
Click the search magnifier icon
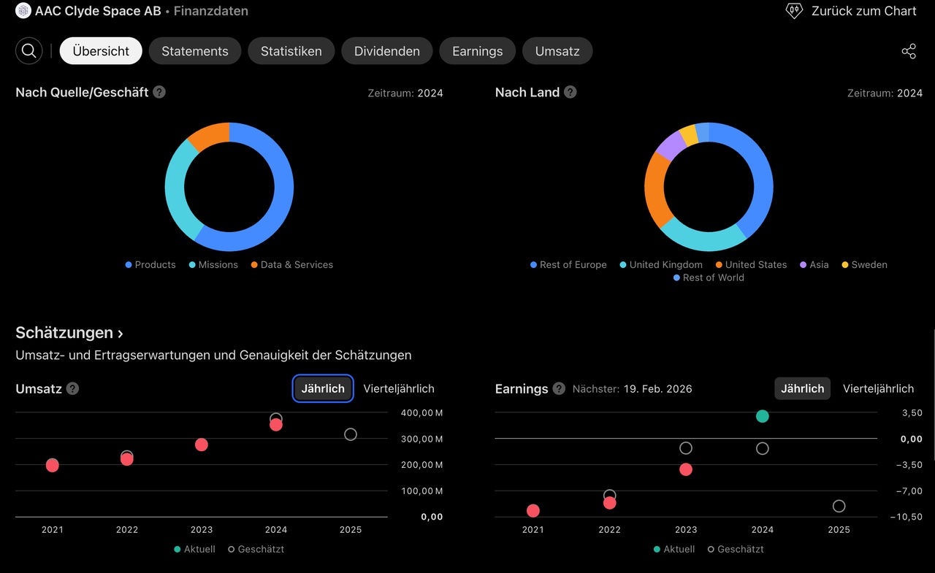tap(29, 51)
